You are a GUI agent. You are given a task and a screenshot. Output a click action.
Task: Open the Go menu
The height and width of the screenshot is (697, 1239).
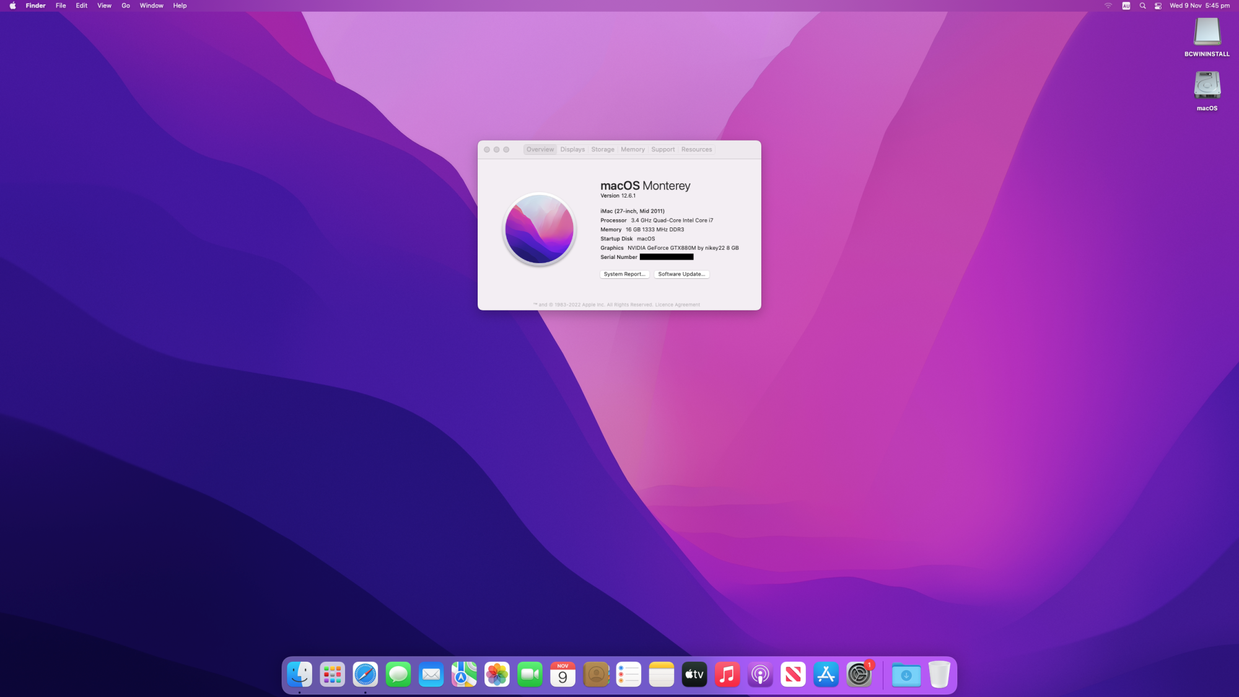[x=126, y=6]
